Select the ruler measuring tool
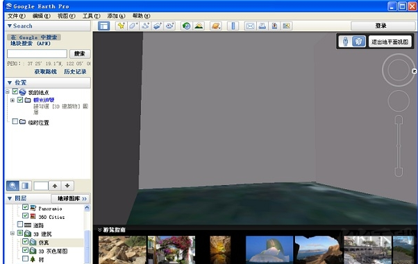 click(233, 26)
